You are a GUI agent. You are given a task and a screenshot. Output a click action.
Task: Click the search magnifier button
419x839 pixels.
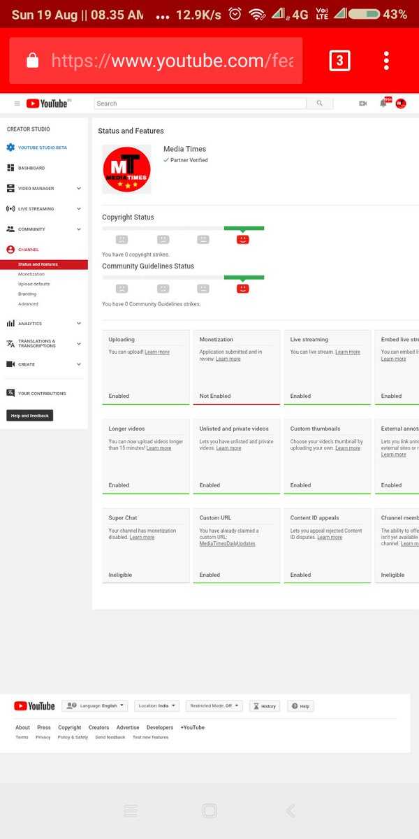tap(319, 103)
